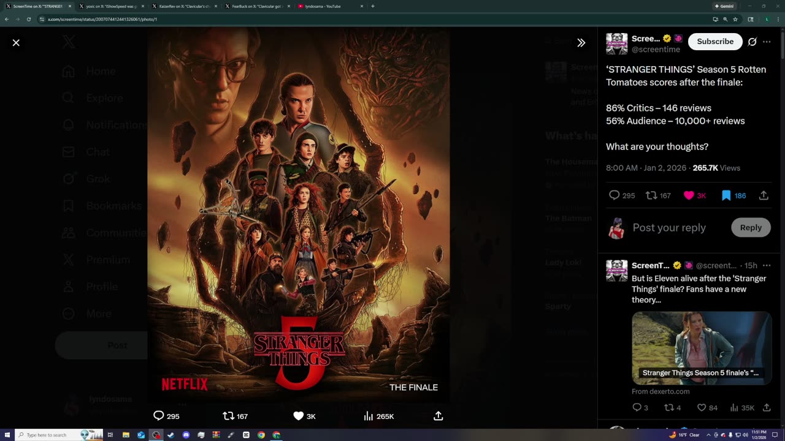The width and height of the screenshot is (785, 441).
Task: Open more menu on the 15h reply
Action: (x=767, y=265)
